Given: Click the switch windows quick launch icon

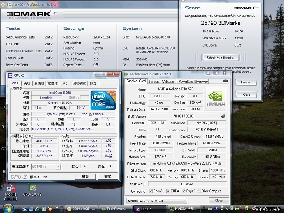Looking at the screenshot, I should click(31, 209).
